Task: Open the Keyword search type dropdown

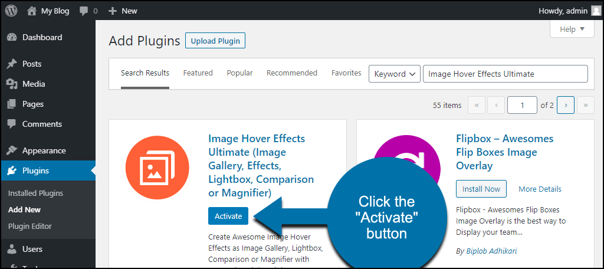Action: (x=395, y=74)
